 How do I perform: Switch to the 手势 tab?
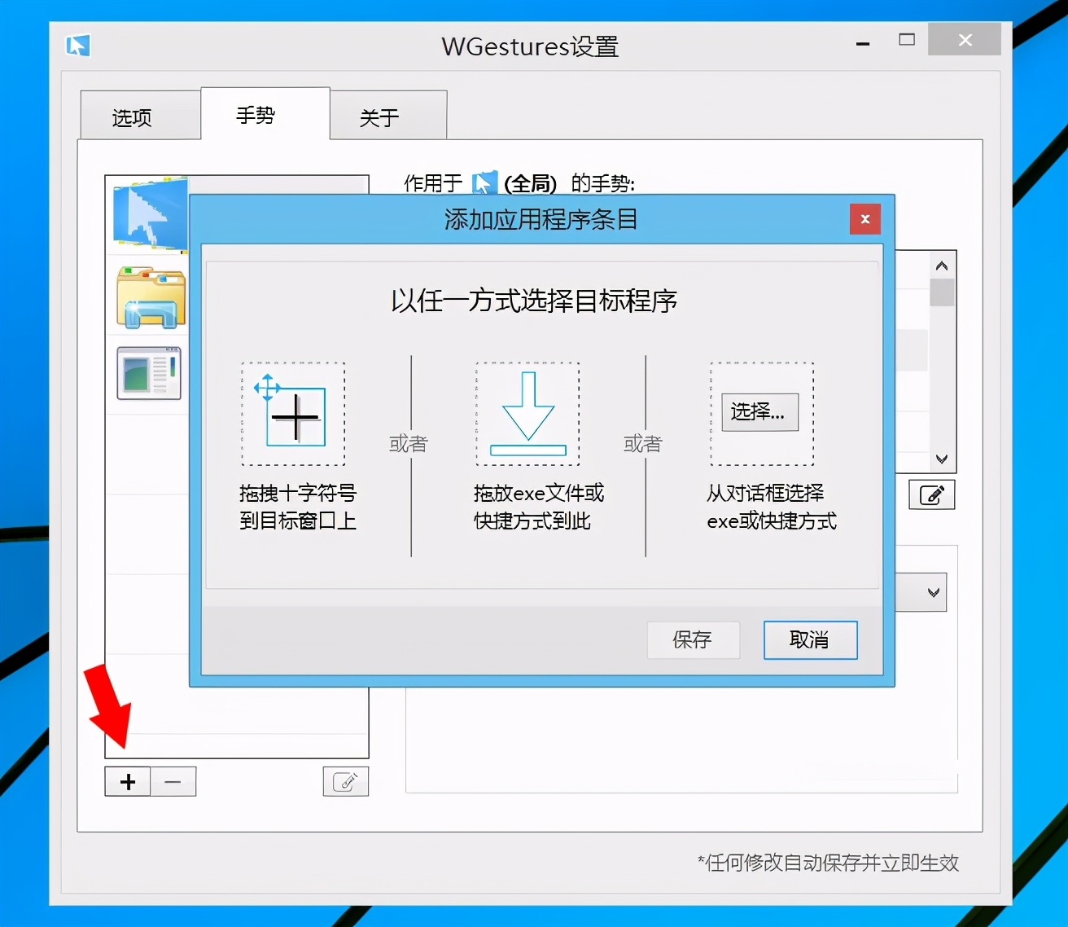tap(265, 114)
